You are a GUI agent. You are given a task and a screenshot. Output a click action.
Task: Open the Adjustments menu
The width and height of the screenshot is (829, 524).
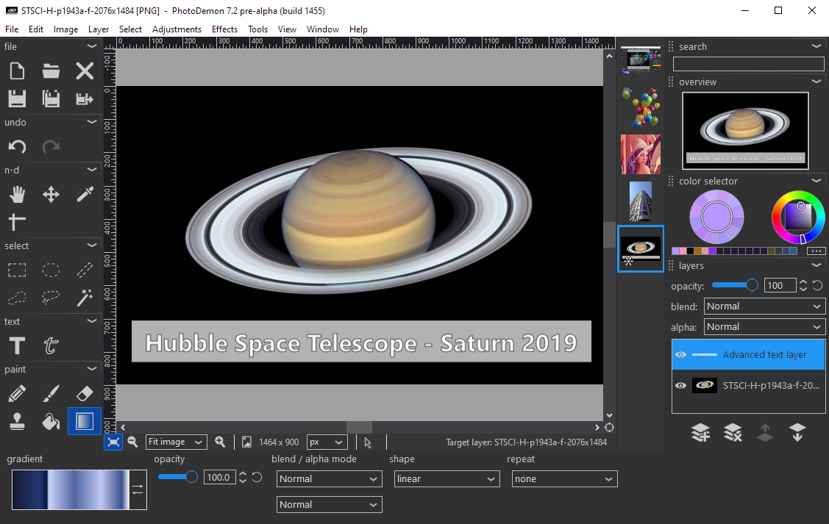(177, 29)
